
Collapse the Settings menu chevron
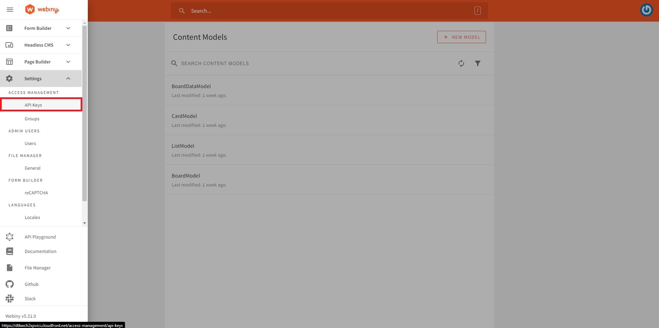tap(68, 78)
